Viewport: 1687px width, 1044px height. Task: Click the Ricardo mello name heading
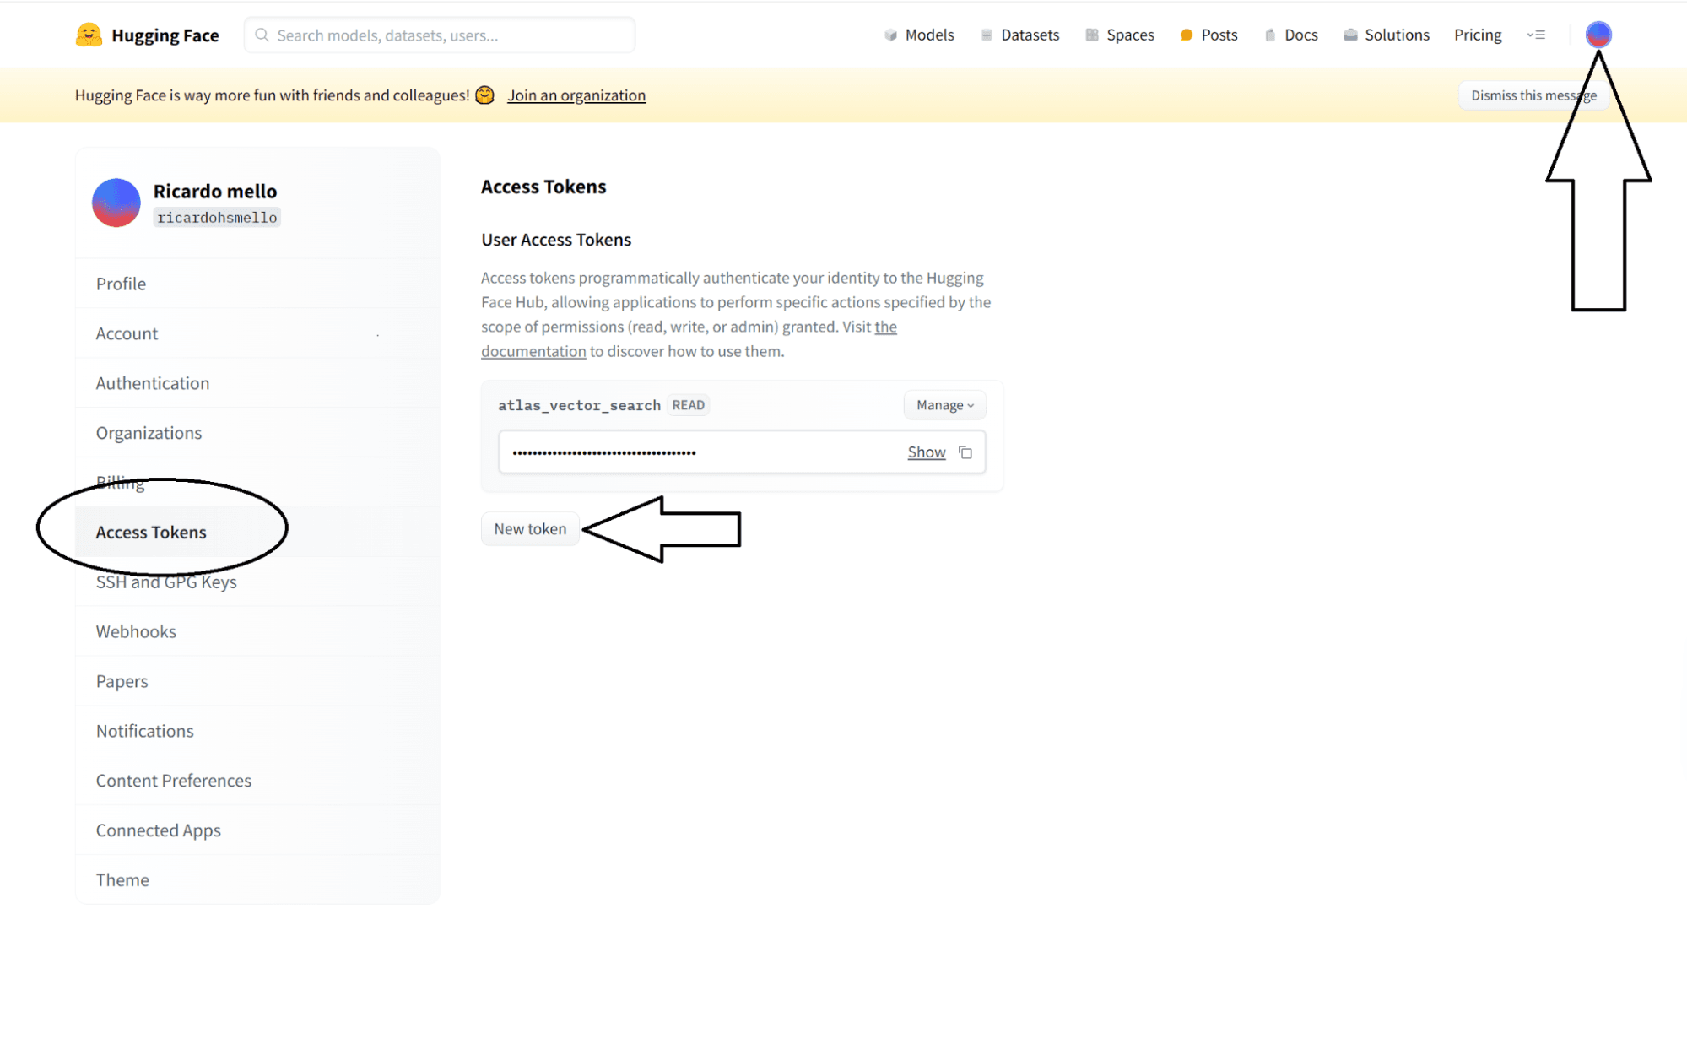point(215,191)
